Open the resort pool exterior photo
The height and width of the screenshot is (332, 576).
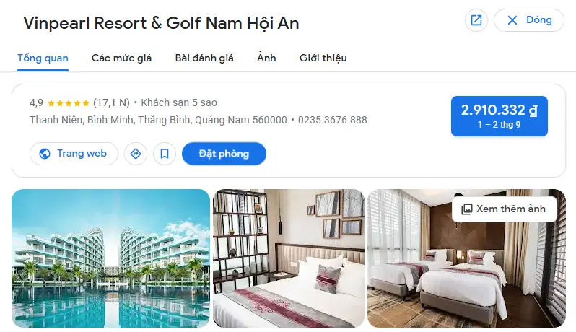[110, 258]
